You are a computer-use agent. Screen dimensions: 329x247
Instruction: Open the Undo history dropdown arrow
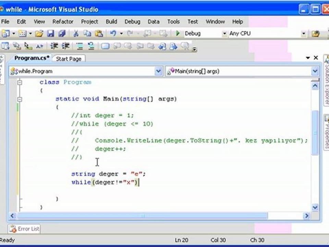[x=121, y=33]
